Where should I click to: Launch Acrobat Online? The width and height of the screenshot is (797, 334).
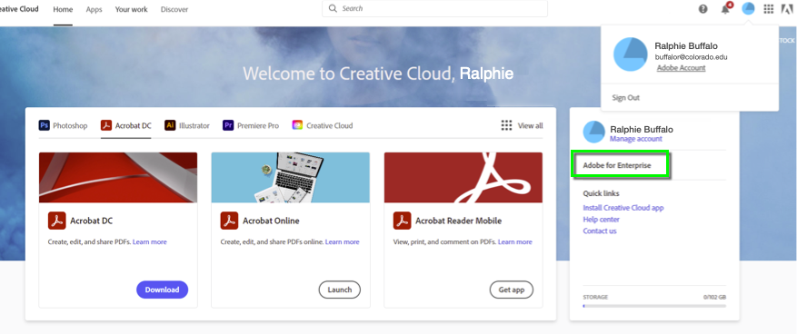pos(340,290)
